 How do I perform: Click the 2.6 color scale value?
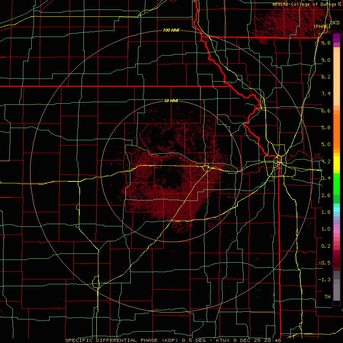(326, 196)
